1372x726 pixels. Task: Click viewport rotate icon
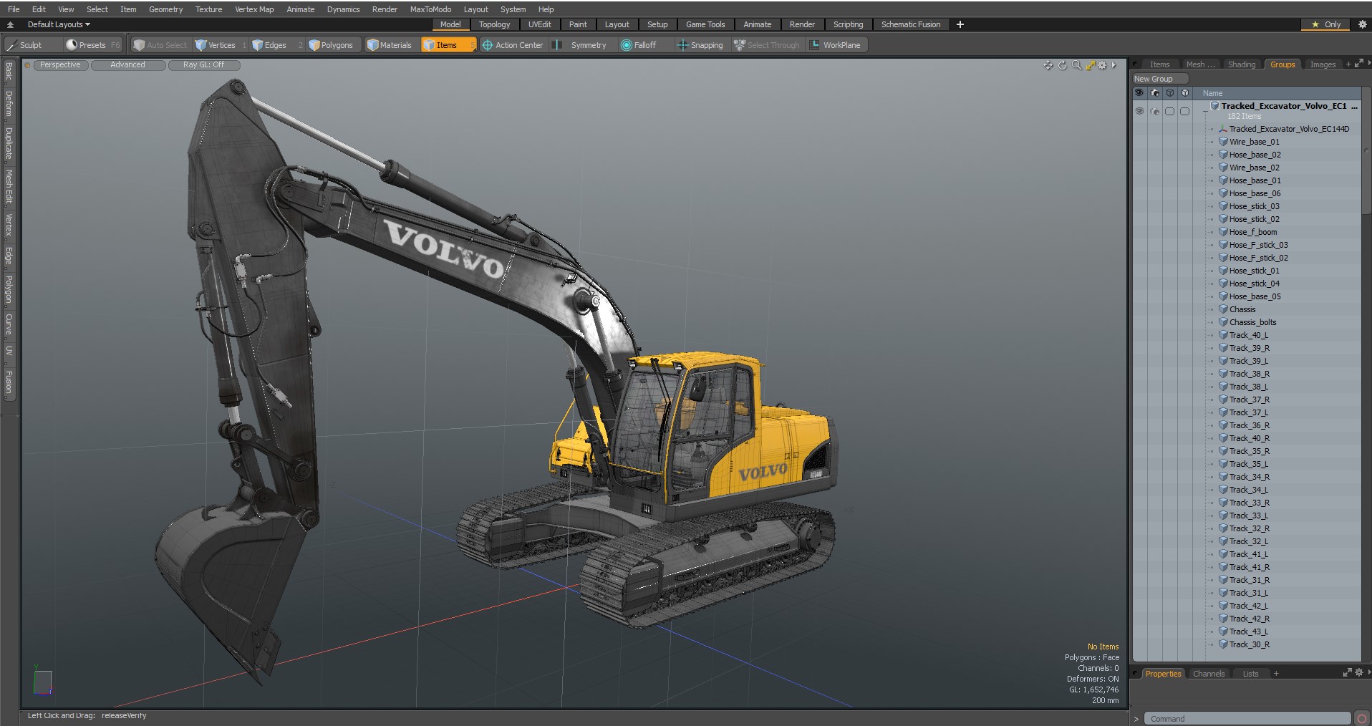click(1063, 65)
